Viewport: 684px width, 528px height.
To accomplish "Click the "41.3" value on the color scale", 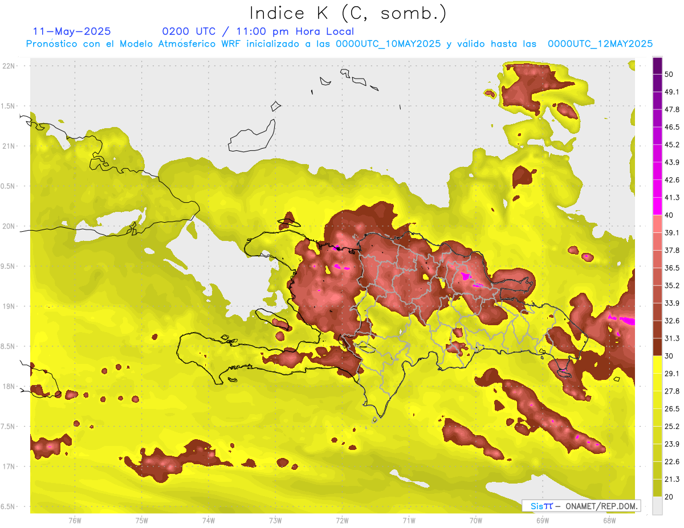I will pyautogui.click(x=672, y=198).
